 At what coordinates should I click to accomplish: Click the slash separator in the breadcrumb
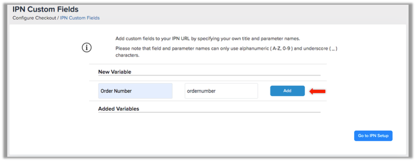[x=58, y=18]
